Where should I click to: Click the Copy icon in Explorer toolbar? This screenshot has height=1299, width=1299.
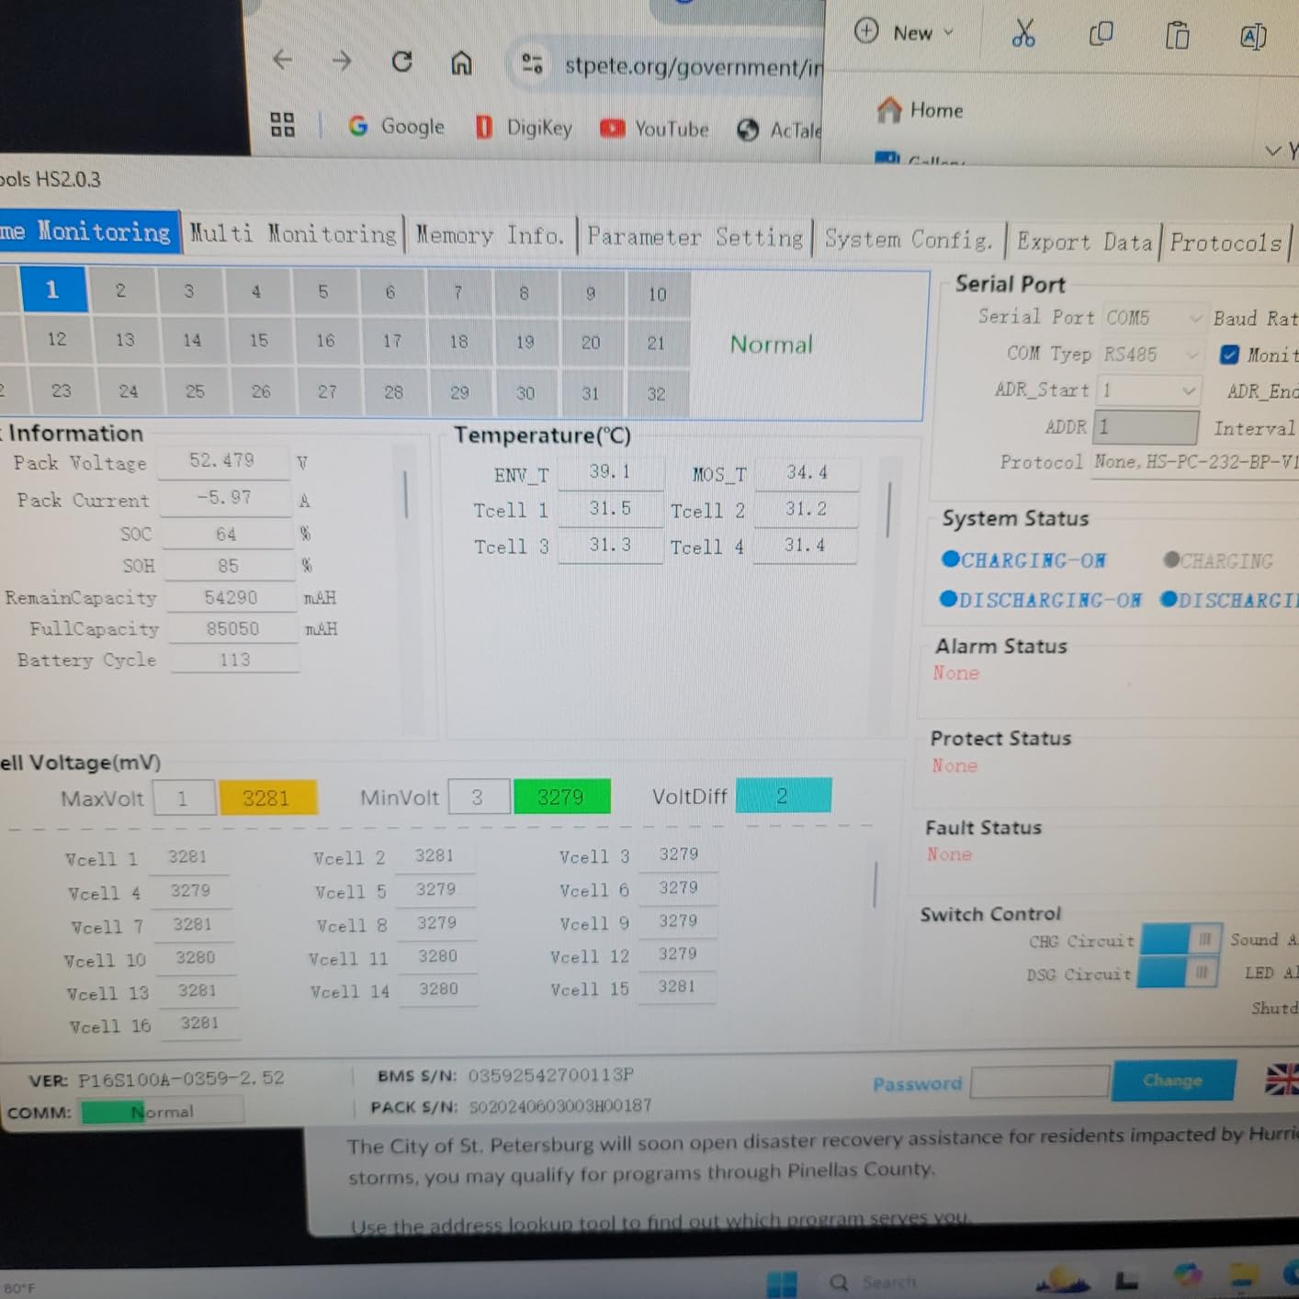coord(1101,35)
